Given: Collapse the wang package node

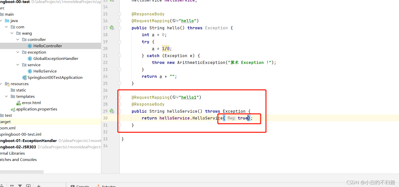Looking at the screenshot, I should pos(12,33).
